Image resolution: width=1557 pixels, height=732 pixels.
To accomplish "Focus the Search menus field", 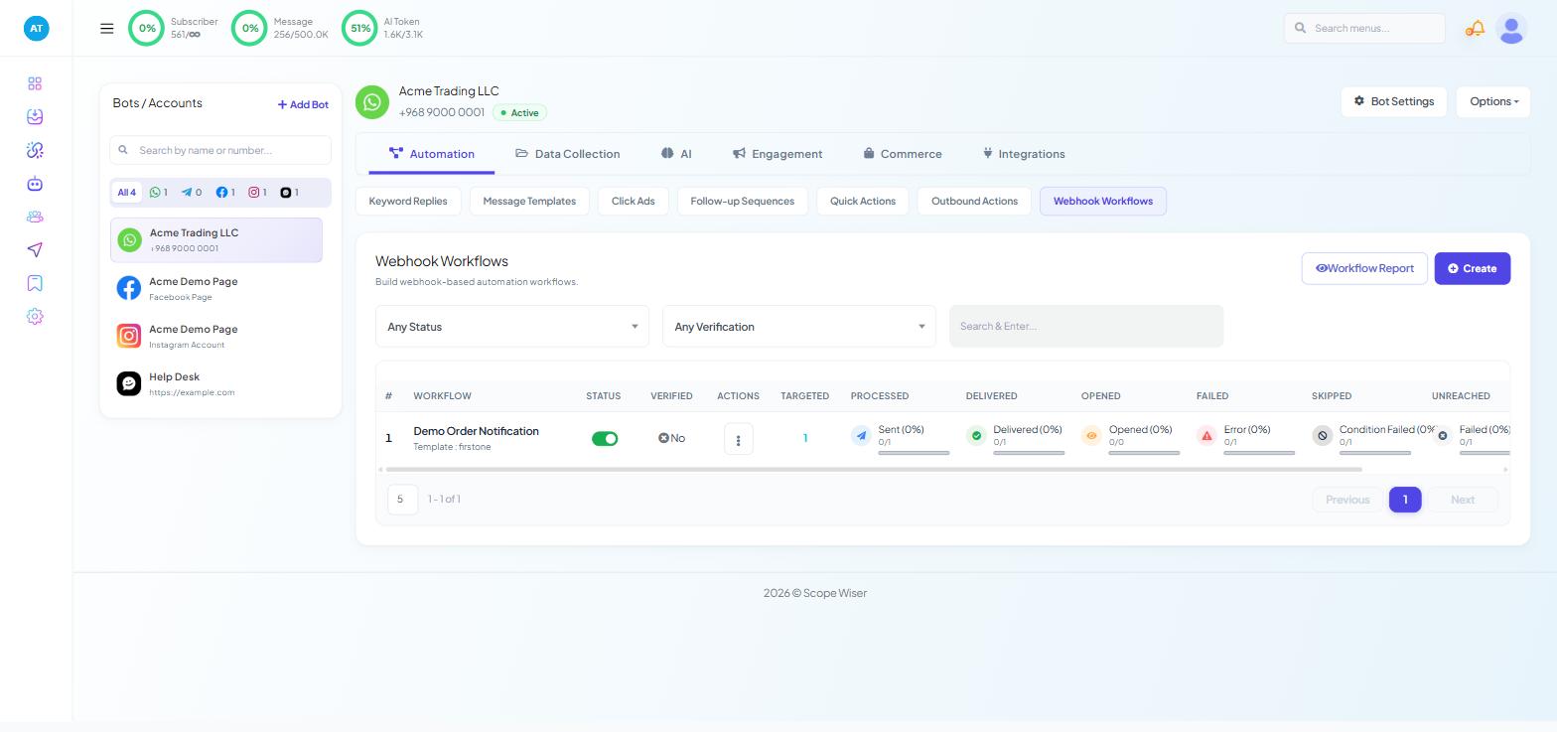I will [x=1364, y=28].
